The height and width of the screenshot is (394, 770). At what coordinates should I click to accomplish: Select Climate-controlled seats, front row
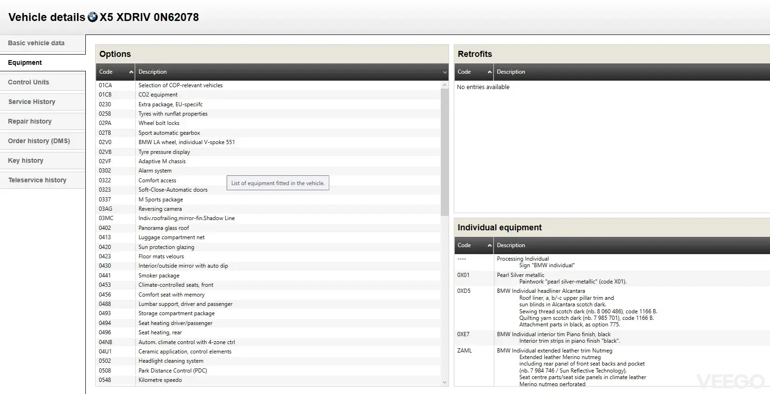[x=268, y=285]
